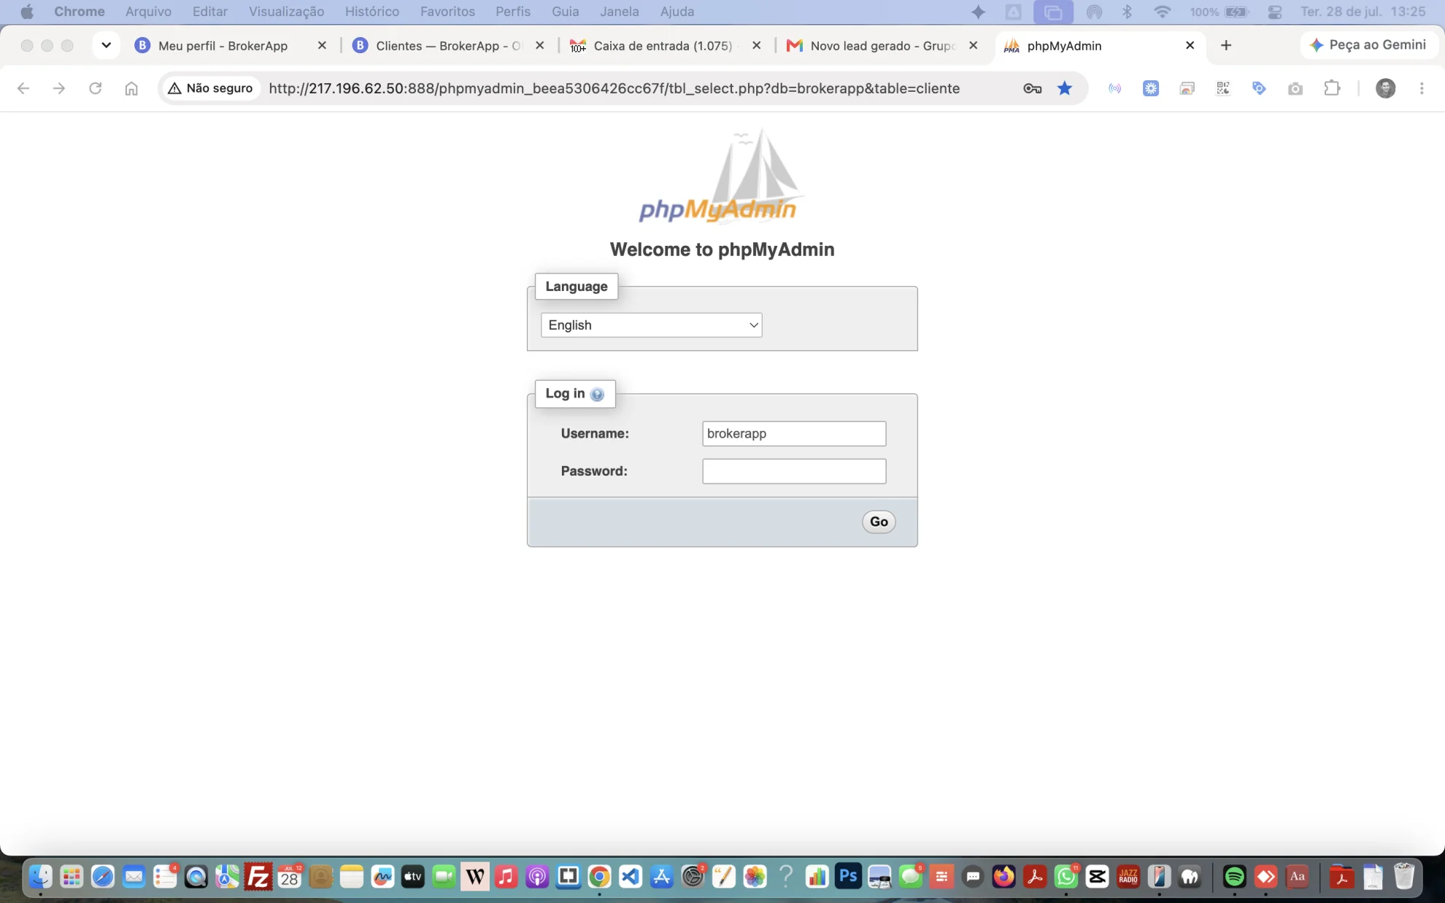1445x903 pixels.
Task: Open saved passwords key icon
Action: point(1032,88)
